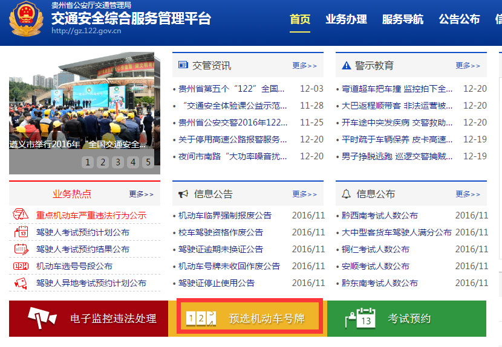The image size is (502, 347).
Task: Open the 电子监控违法处理 banner
Action: (x=88, y=318)
